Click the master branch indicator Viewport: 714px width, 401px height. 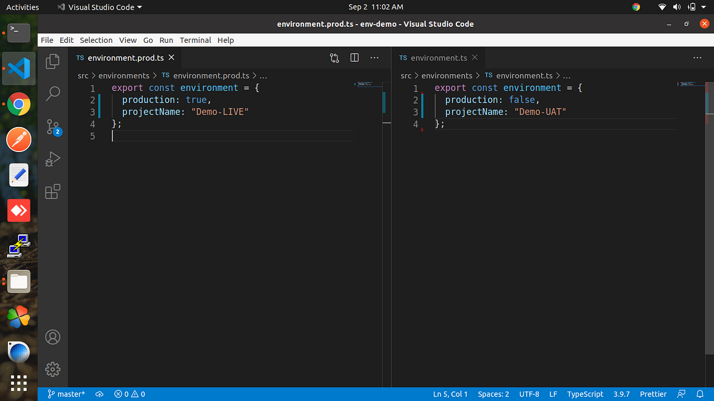(x=66, y=394)
